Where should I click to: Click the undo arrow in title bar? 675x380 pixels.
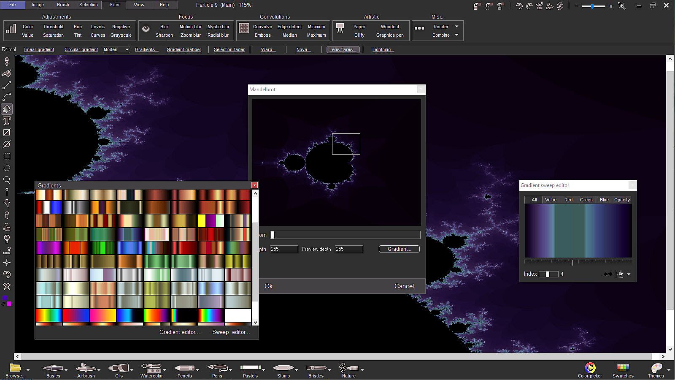tap(519, 6)
